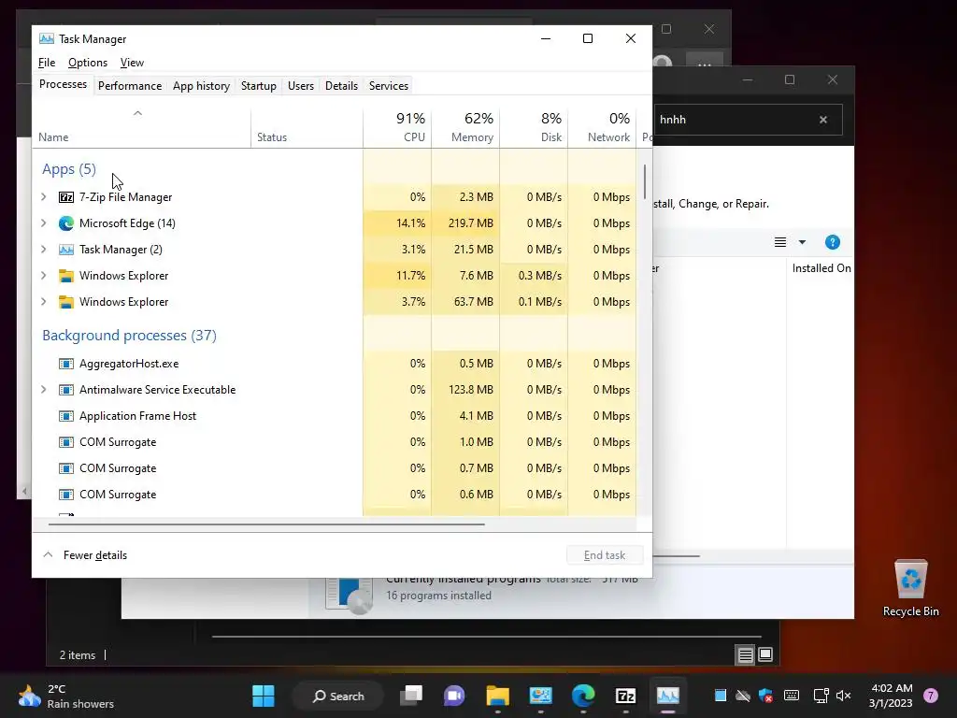
Task: Expand the Windows Explorer row using 11.7% CPU
Action: [x=43, y=276]
